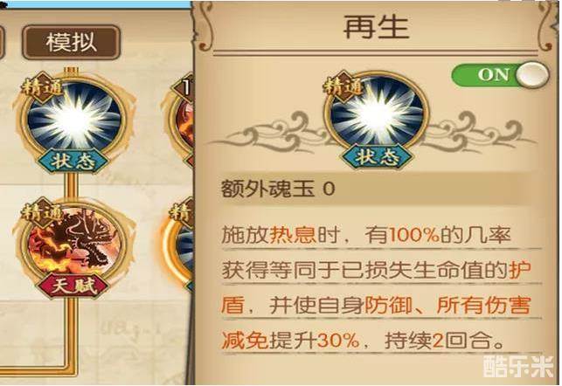Click the 再生 panel title
Screen dimensions: 562x386
pos(377,27)
